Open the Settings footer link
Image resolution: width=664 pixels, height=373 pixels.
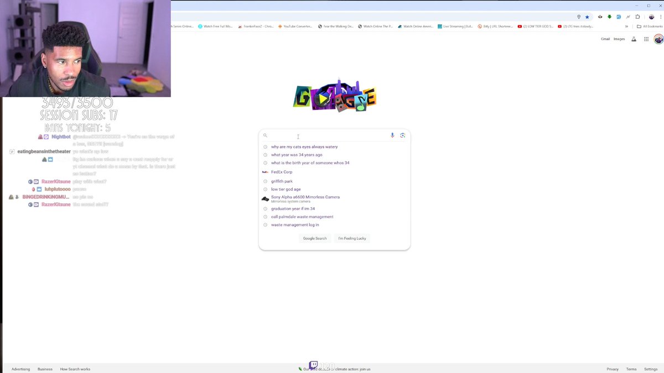tap(651, 369)
